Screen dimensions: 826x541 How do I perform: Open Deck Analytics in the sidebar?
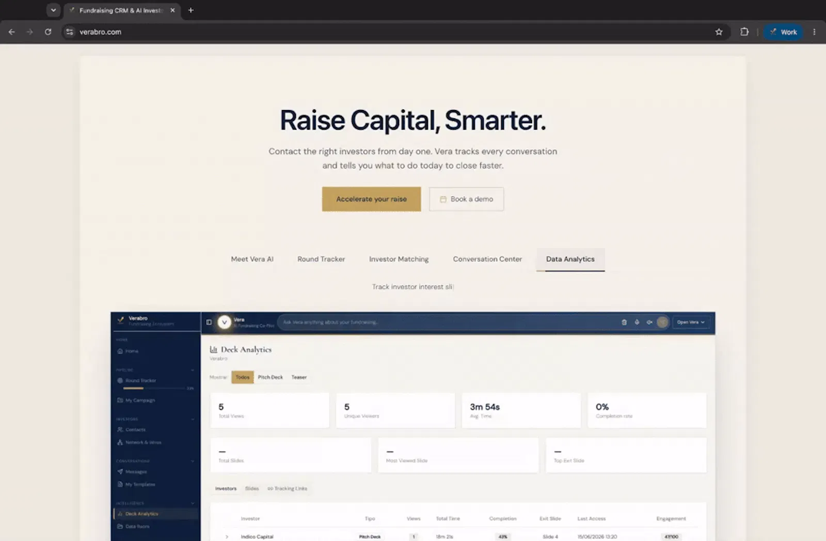(x=155, y=514)
